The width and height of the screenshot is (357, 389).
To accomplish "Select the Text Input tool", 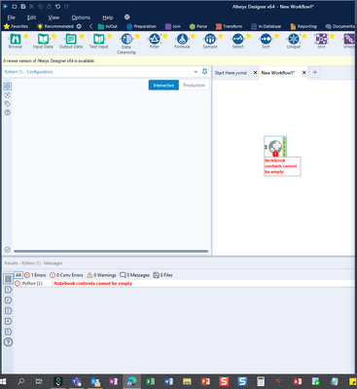I will click(98, 39).
